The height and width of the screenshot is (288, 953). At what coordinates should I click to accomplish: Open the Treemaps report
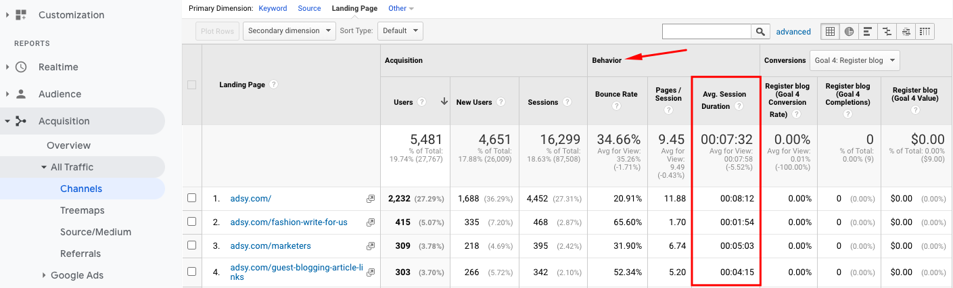(x=82, y=210)
